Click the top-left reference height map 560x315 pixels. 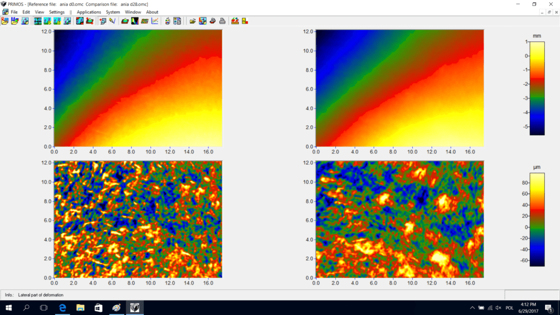pyautogui.click(x=138, y=88)
